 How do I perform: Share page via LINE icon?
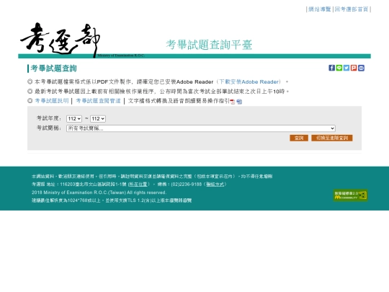pos(339,68)
